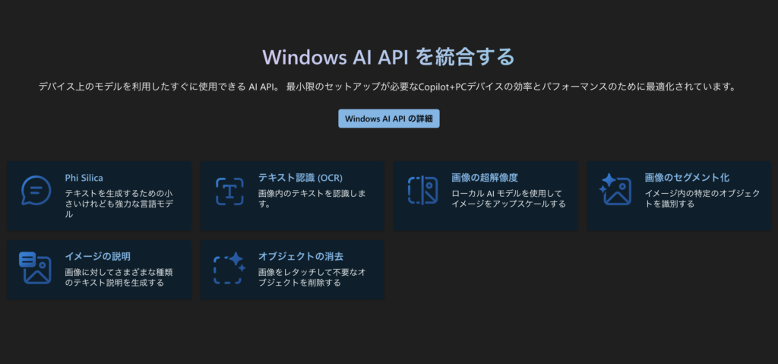The image size is (778, 364).
Task: Open the イメージの説明 card title
Action: pos(98,257)
